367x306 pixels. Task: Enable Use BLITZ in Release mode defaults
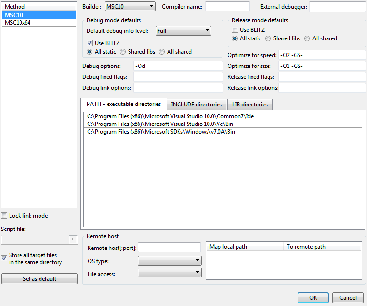click(235, 30)
